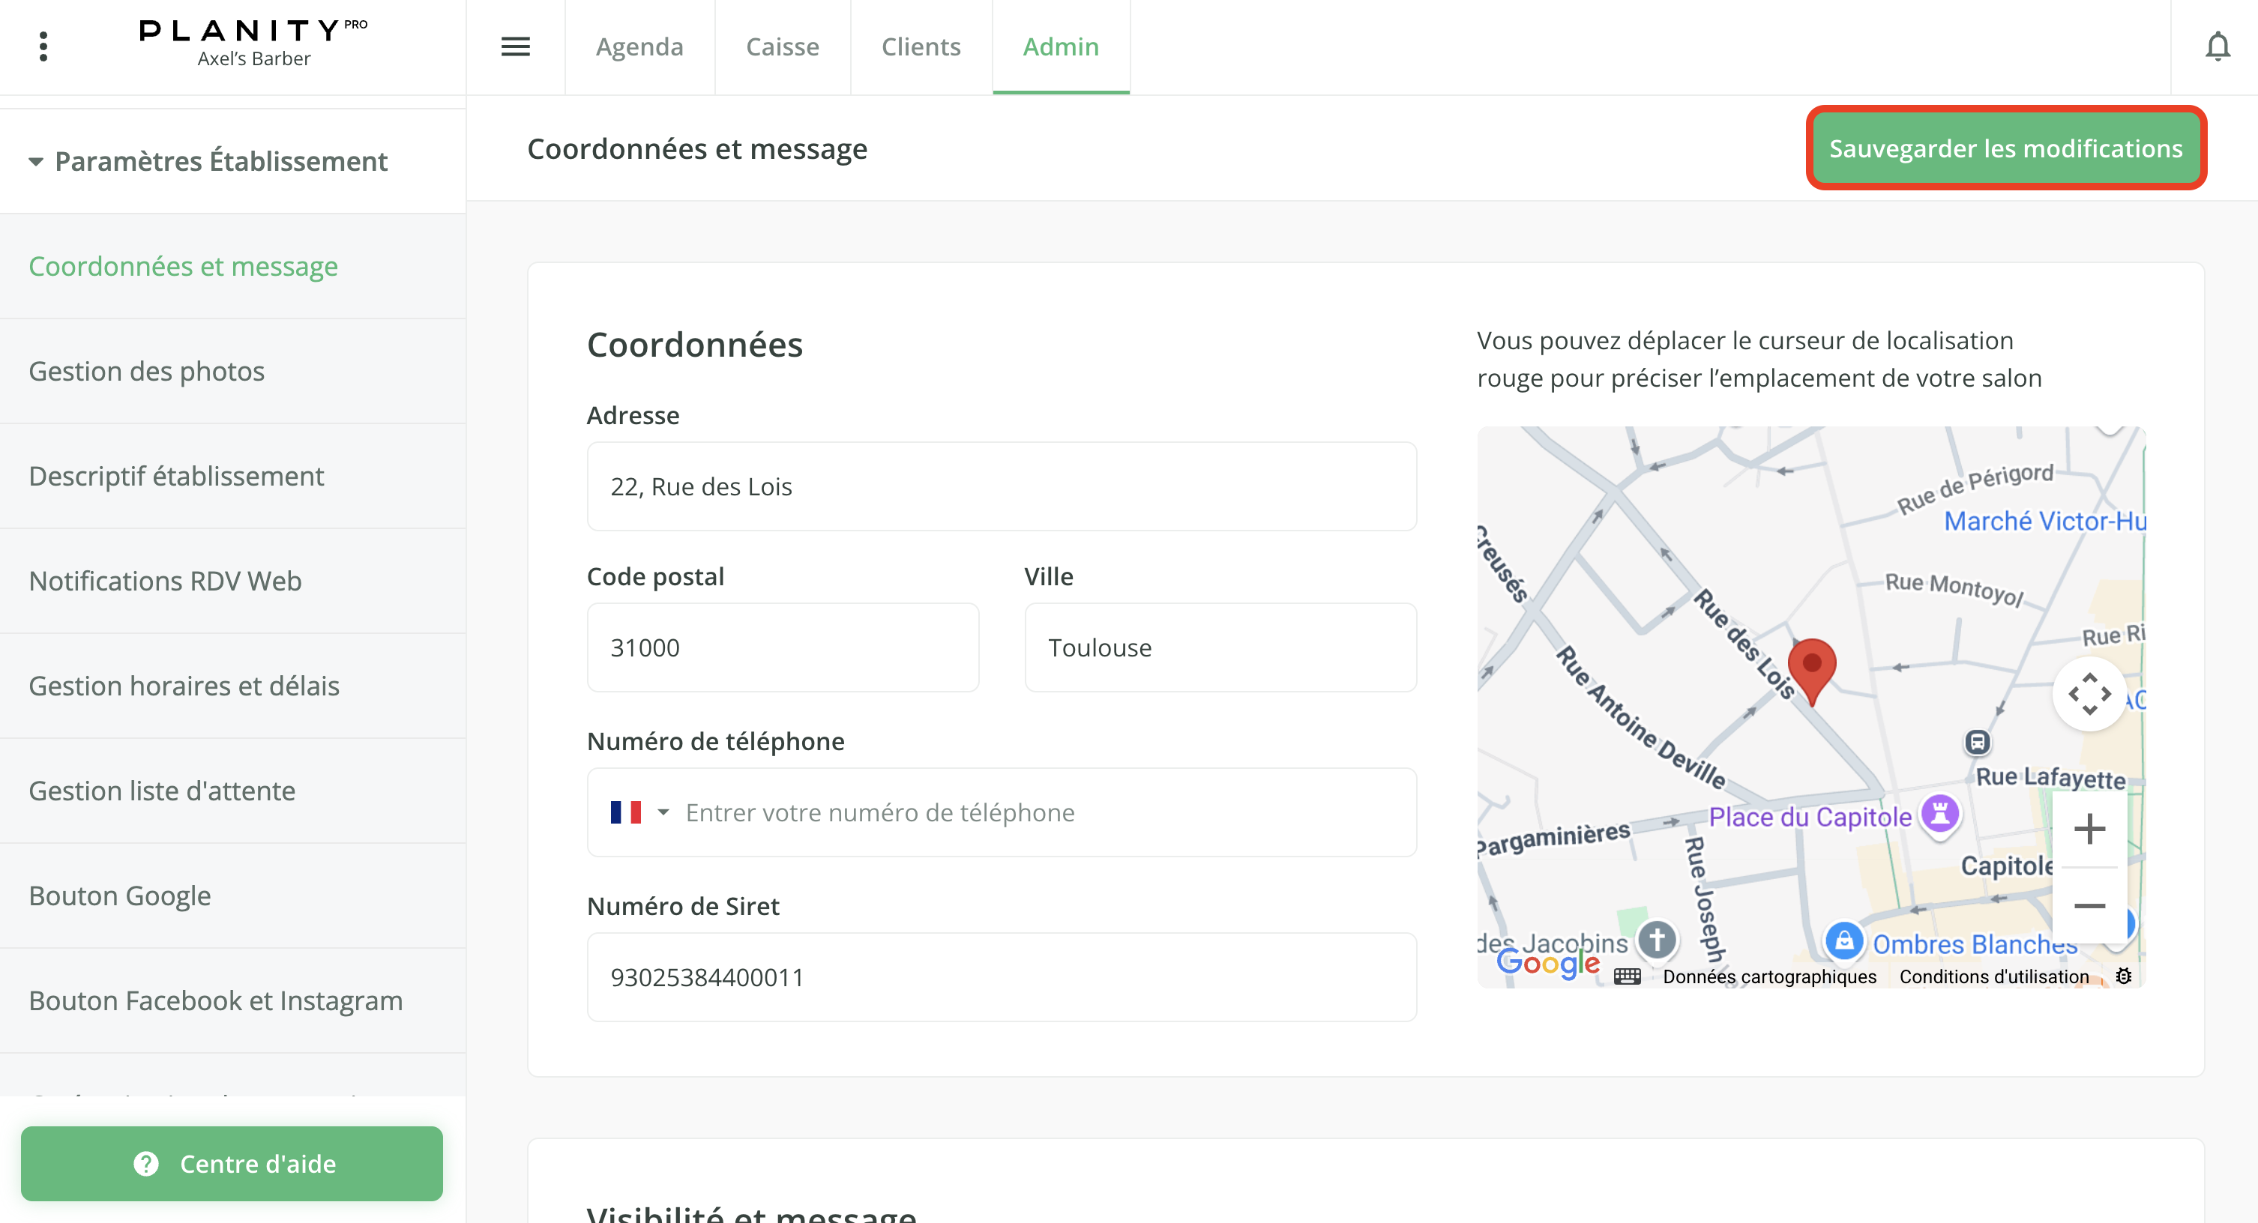Click the hamburger menu icon
Screen dimensions: 2258x1223
tap(516, 46)
